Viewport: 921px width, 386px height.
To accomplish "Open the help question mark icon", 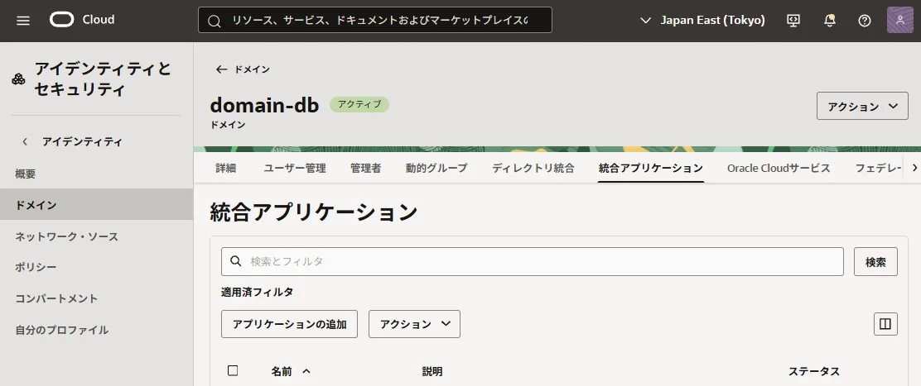I will tap(864, 21).
